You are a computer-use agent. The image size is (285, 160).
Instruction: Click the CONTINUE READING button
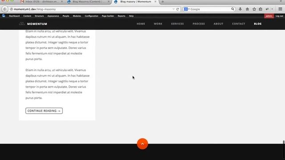[x=44, y=111]
